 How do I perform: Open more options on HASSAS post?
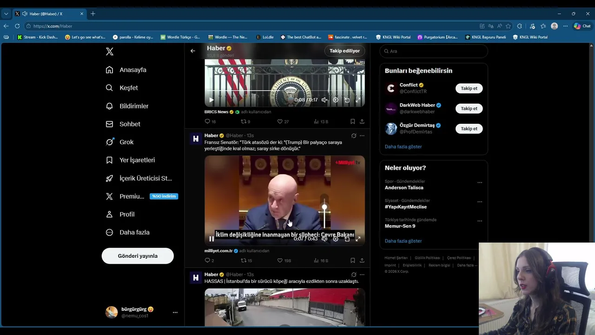point(362,275)
